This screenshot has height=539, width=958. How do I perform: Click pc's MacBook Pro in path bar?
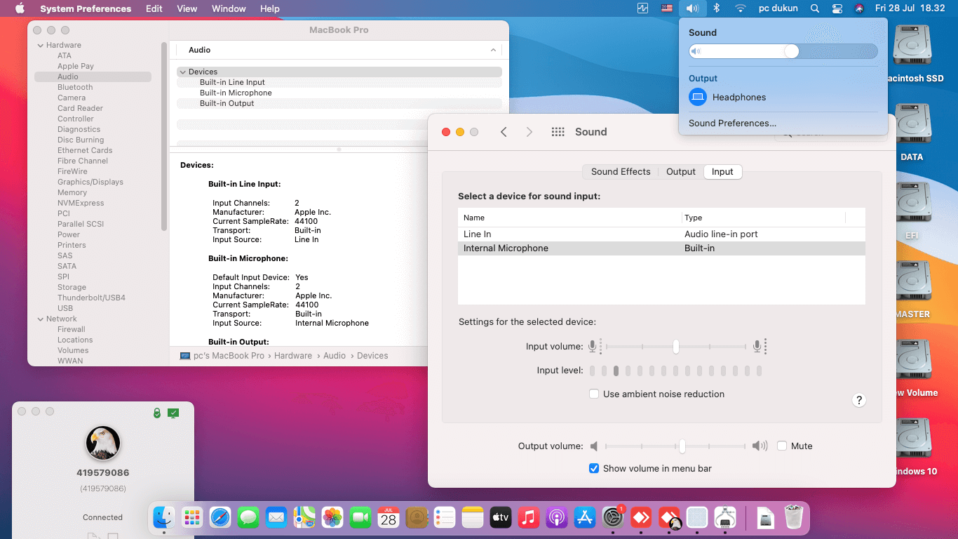(222, 356)
